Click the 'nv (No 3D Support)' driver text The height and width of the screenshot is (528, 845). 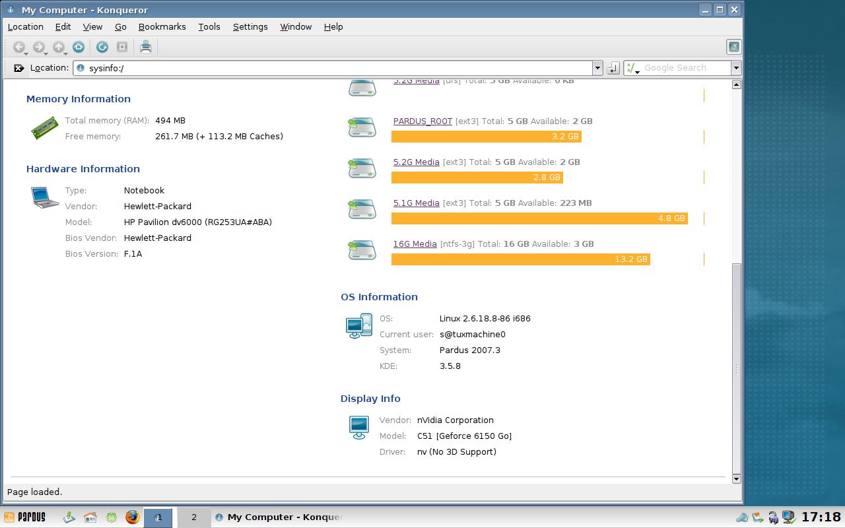click(457, 452)
